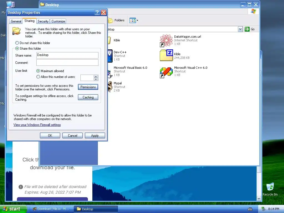284x213 pixels.
Task: Click the My Computer desktop icon
Action: 11,4
